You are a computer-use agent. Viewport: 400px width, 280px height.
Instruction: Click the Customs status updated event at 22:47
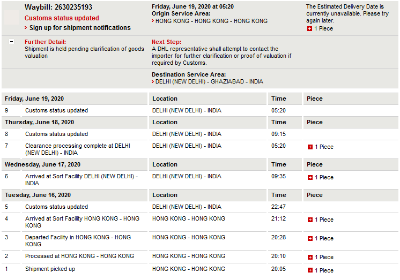tap(56, 207)
